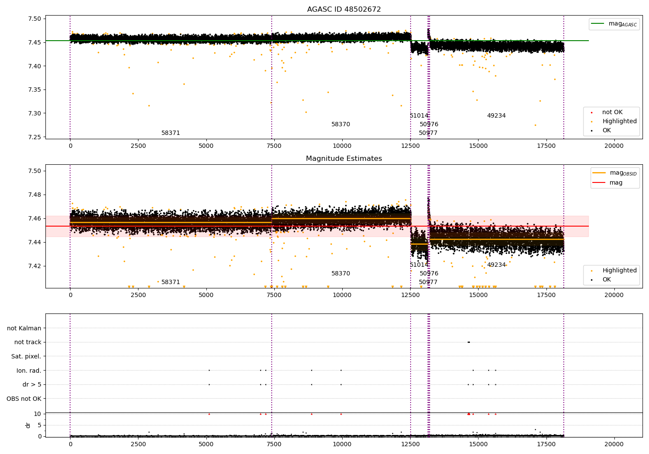The image size is (649, 454).
Task: Click obsid label 49234 in top plot
Action: (496, 116)
